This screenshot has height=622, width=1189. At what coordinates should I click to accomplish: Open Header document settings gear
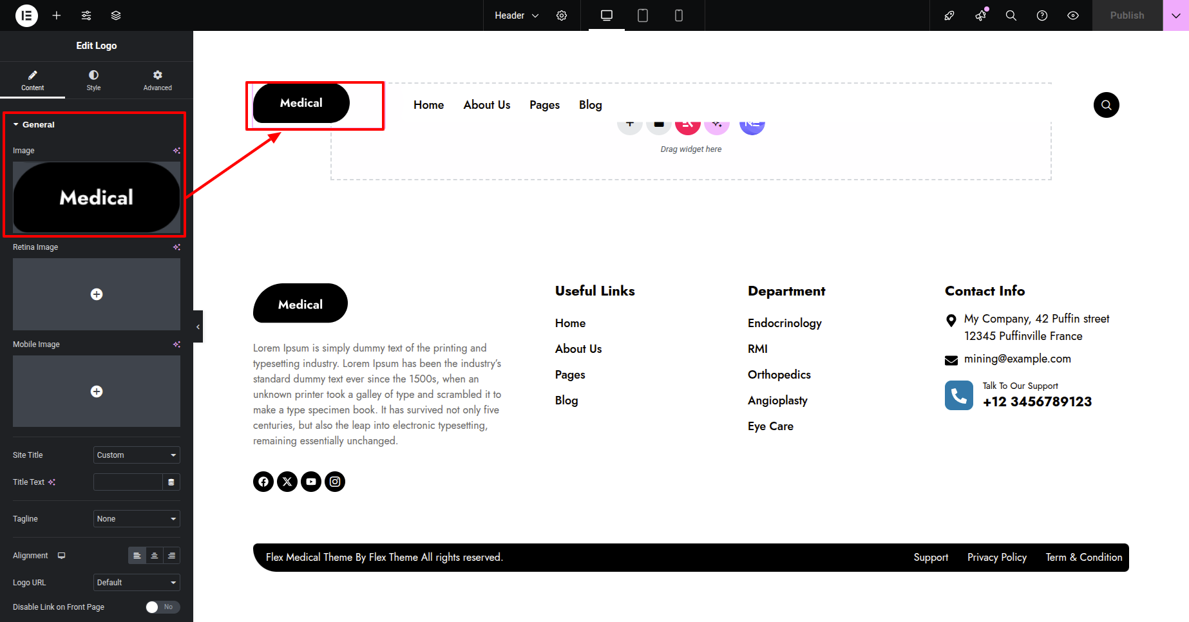562,15
